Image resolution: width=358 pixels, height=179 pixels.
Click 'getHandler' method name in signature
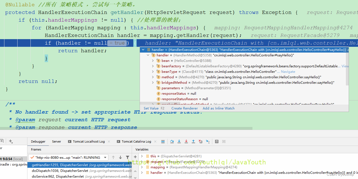tap(127, 12)
